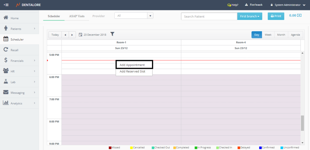Viewport: 310px width, 150px height.
Task: Click the Search Patient input field
Action: tap(209, 16)
